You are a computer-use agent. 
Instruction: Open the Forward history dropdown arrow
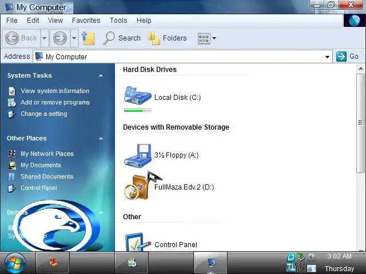coord(74,38)
